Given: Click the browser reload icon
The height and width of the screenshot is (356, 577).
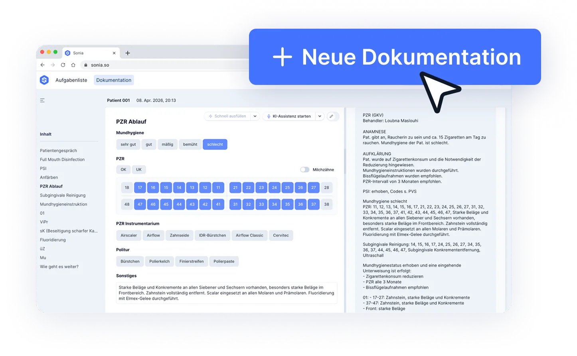Looking at the screenshot, I should pyautogui.click(x=63, y=65).
